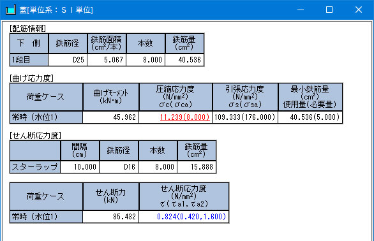Click shear force value 85.432
This screenshot has height=241, width=374.
[x=110, y=217]
